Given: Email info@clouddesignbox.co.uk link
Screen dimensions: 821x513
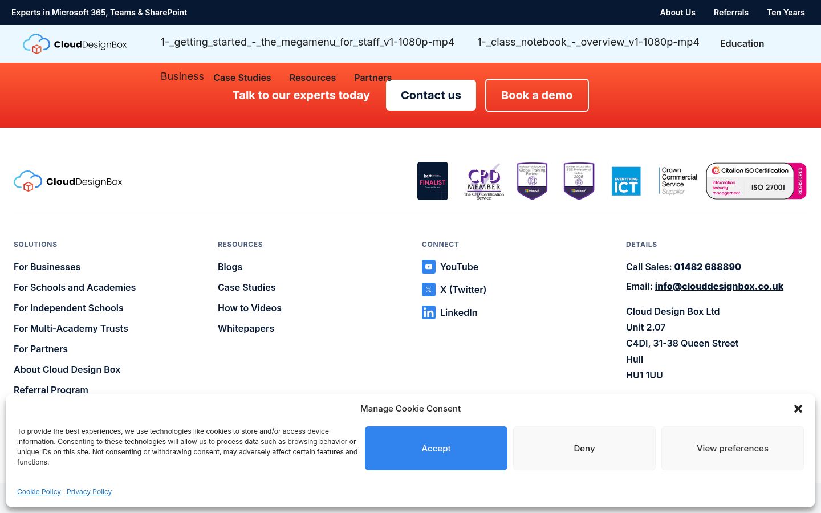Looking at the screenshot, I should (719, 286).
